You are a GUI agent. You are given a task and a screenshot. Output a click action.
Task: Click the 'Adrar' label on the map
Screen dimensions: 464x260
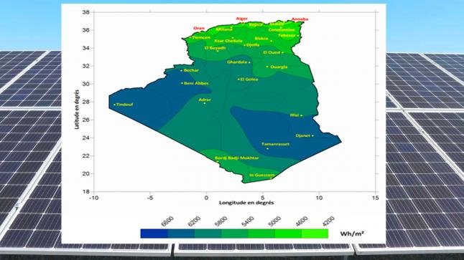(205, 100)
